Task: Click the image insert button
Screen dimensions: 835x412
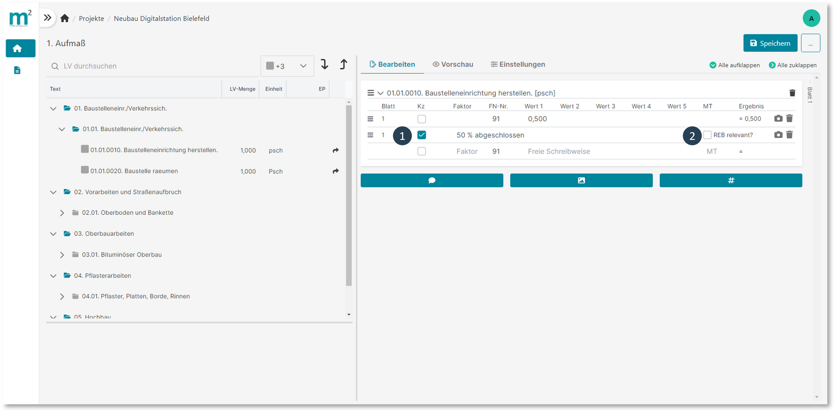Action: (x=581, y=181)
